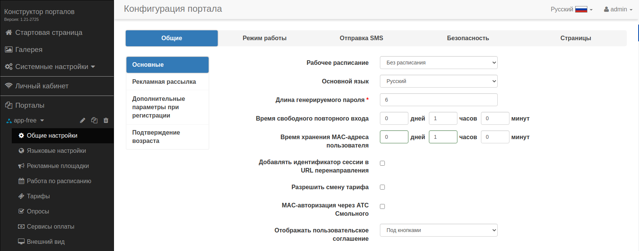
Task: Switch to the Безопасность tab
Action: (468, 38)
